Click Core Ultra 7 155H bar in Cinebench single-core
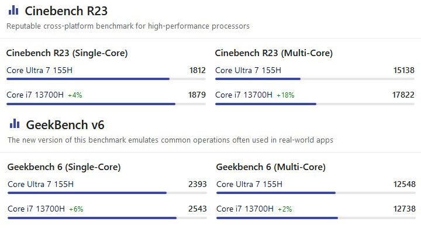Screen dimensions: 421x232 click(x=106, y=79)
